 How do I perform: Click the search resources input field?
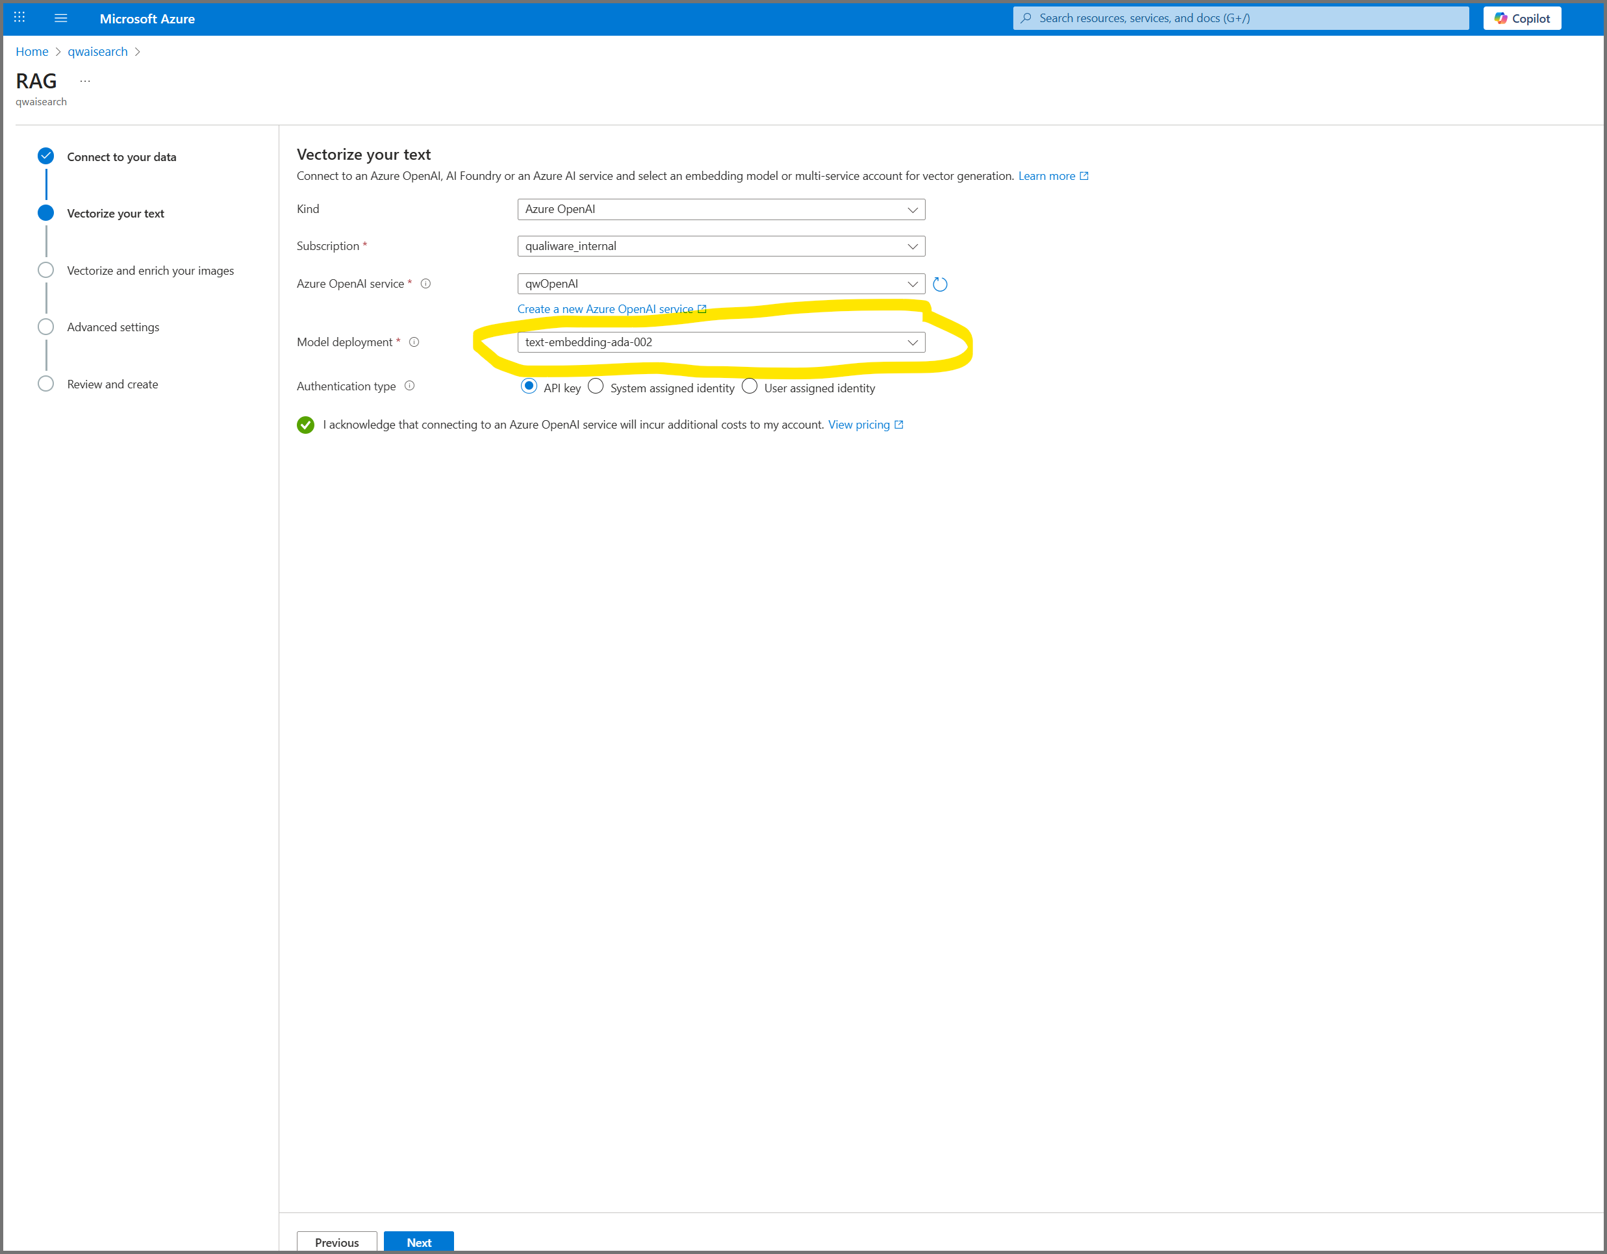point(1243,18)
